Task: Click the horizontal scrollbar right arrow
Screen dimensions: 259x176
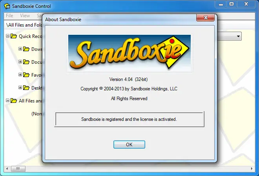Action: click(x=252, y=169)
